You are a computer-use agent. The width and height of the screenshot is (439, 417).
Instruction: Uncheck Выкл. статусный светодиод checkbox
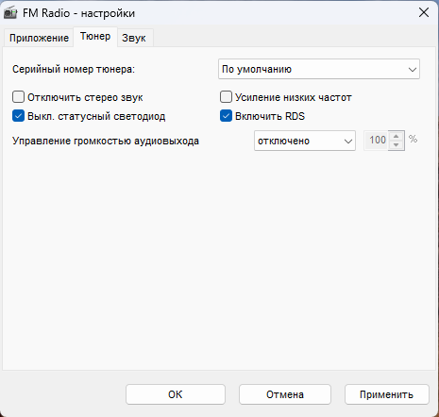(18, 116)
